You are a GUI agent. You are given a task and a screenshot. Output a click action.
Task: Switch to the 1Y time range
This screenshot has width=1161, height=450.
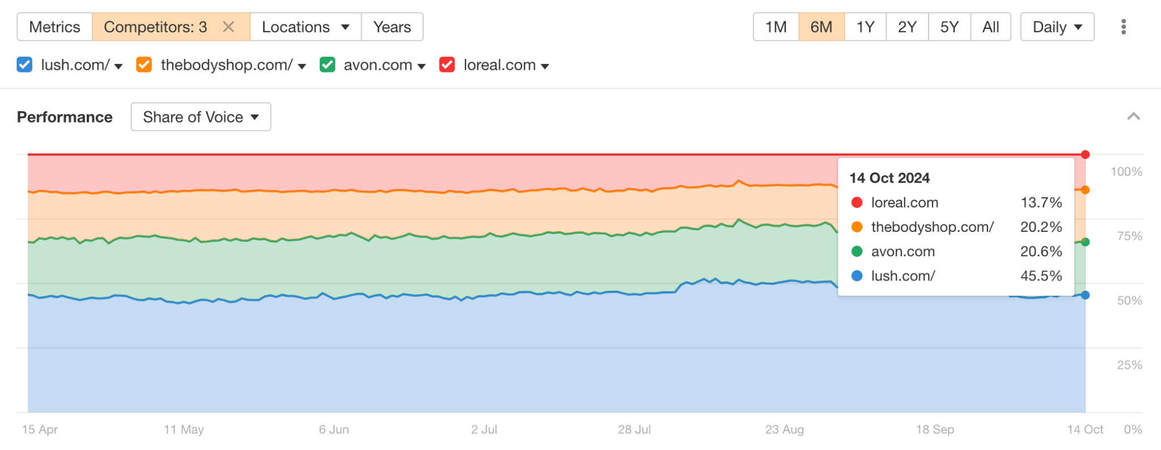coord(864,26)
